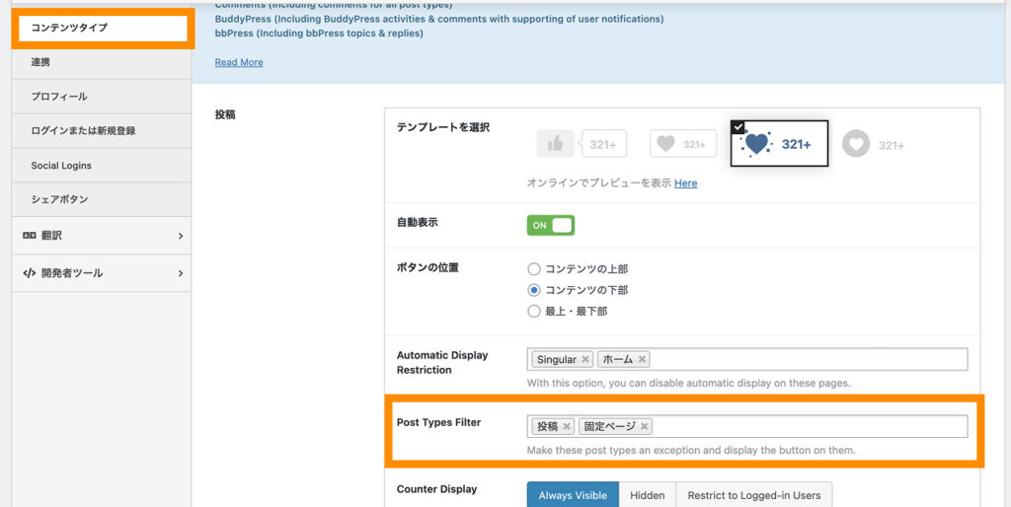Remove the Singular tag from display restriction

pyautogui.click(x=585, y=360)
